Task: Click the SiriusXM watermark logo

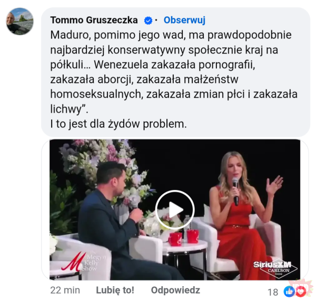Action: [272, 264]
